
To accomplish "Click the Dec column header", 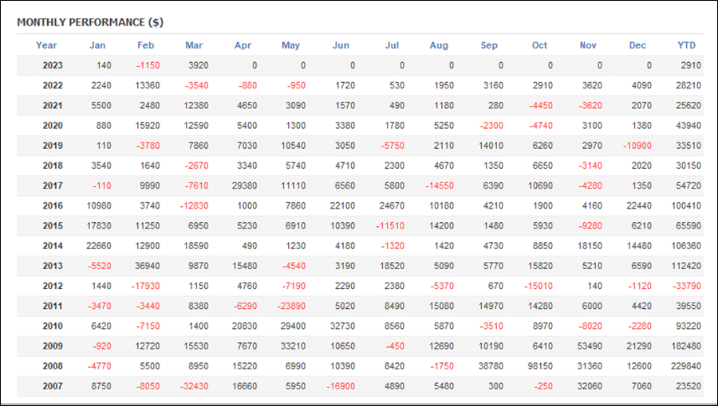I will pos(637,45).
